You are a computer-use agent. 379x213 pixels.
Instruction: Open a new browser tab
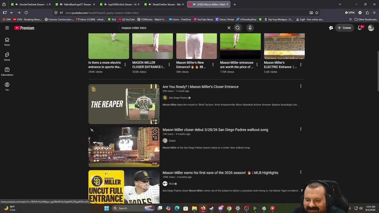(x=235, y=4)
